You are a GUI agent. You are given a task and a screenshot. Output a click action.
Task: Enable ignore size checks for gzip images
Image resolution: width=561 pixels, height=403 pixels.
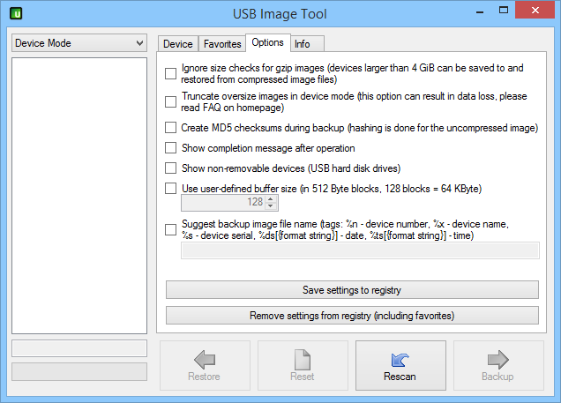click(171, 74)
